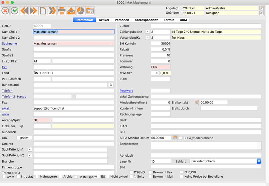Expand the SuchKriterium1 dropdown arrow
This screenshot has height=186, width=269.
pyautogui.click(x=30, y=150)
